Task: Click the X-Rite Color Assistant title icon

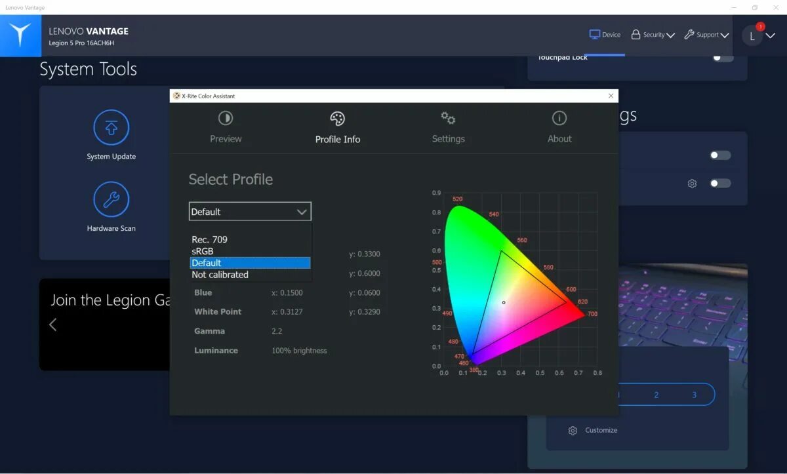Action: click(x=176, y=96)
